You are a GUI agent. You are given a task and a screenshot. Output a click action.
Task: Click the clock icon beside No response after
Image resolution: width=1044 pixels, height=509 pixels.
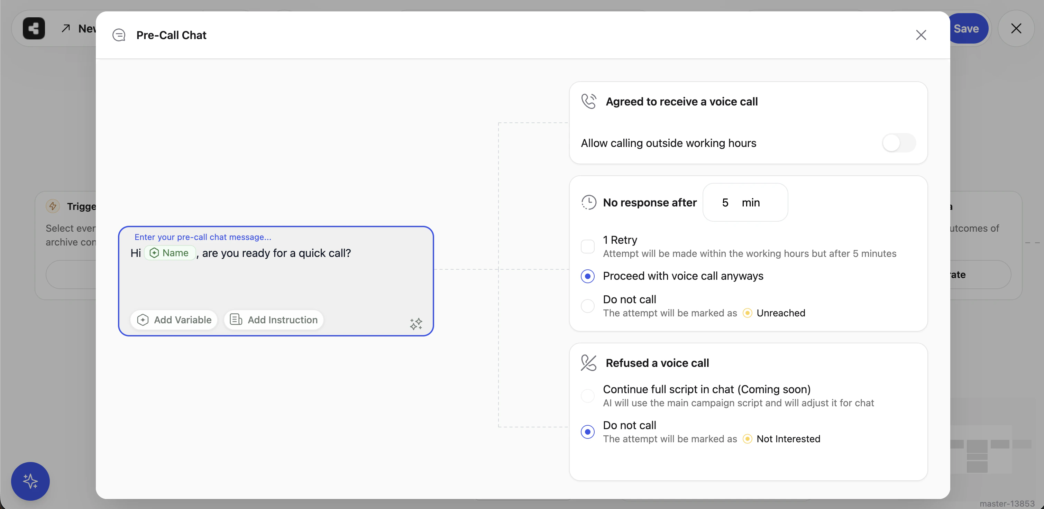(588, 202)
